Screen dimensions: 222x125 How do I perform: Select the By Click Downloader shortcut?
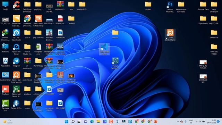point(16,35)
